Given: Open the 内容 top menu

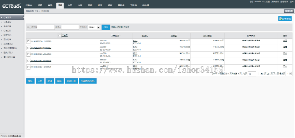Looking at the screenshot, I should pyautogui.click(x=80, y=6).
